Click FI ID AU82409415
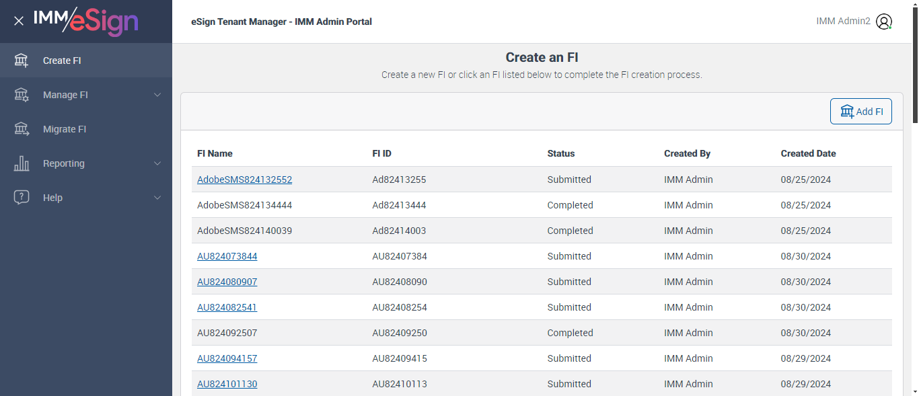919x396 pixels. 400,358
